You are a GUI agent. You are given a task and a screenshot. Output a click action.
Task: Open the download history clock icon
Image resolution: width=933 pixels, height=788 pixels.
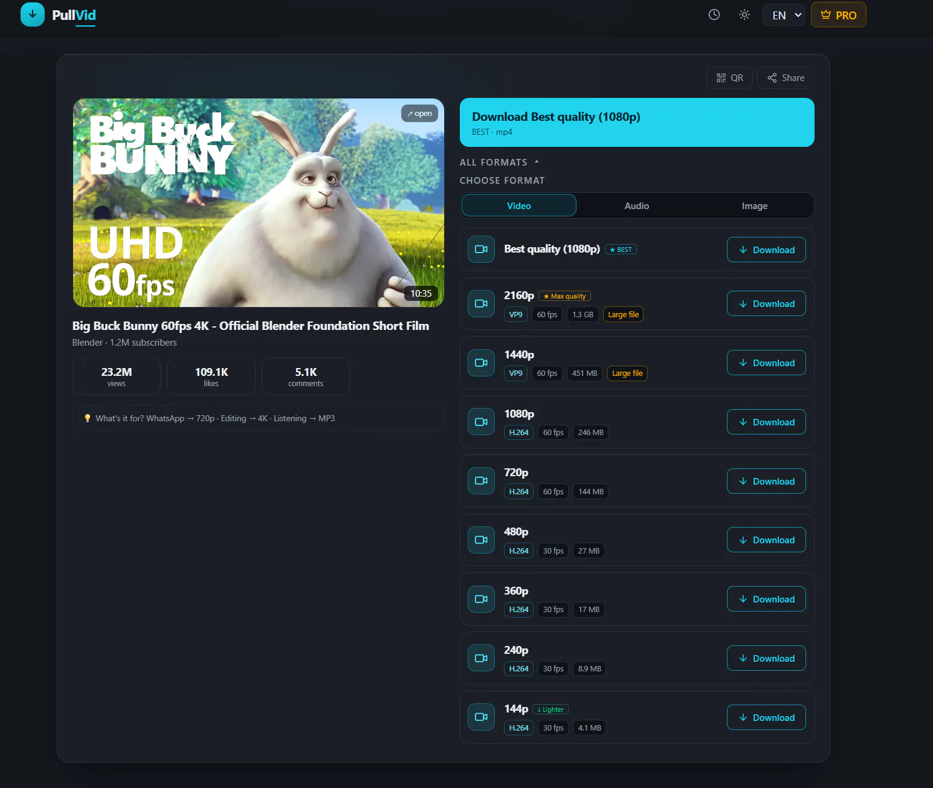[714, 15]
